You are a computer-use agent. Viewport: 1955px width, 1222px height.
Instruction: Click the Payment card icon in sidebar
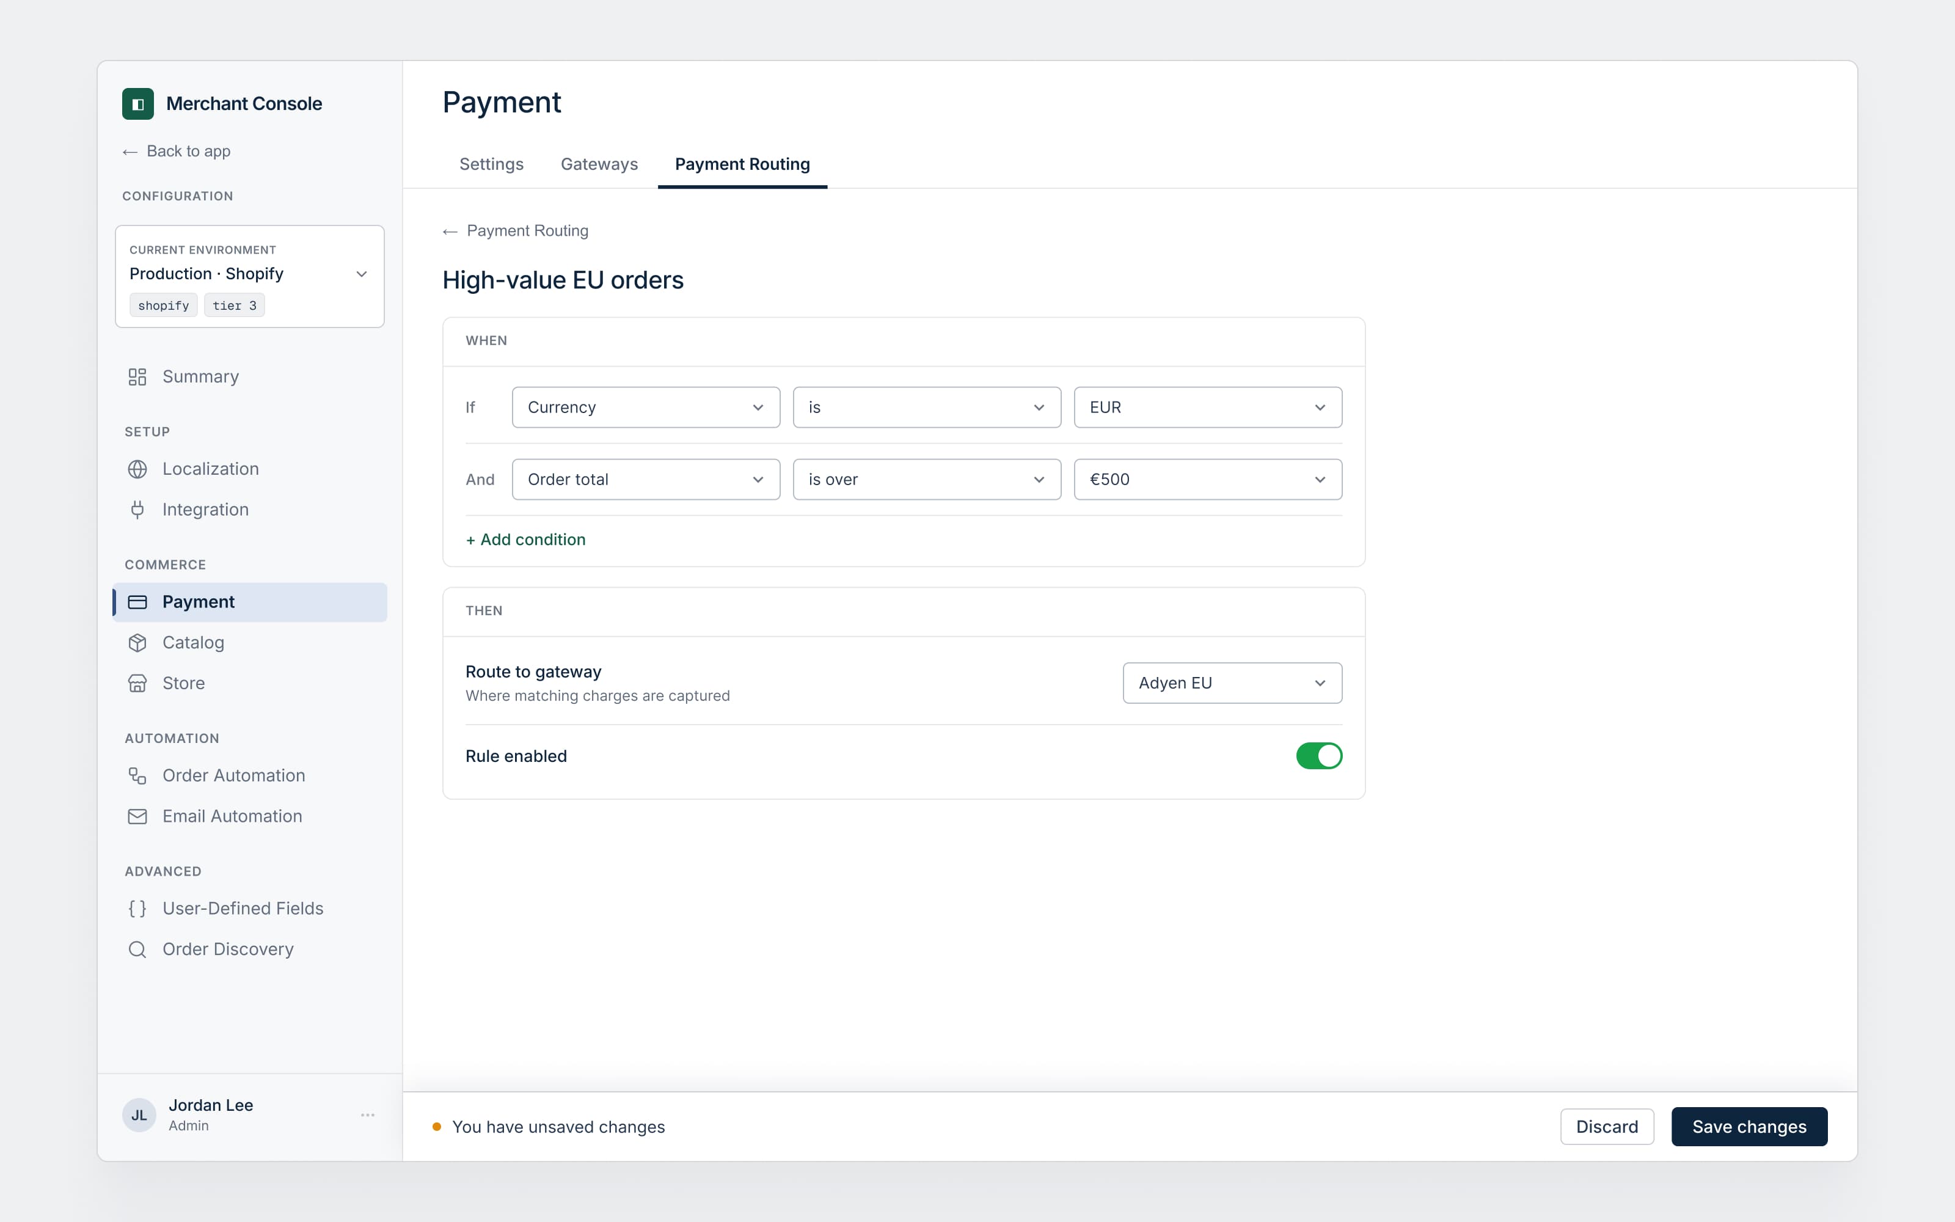point(137,602)
